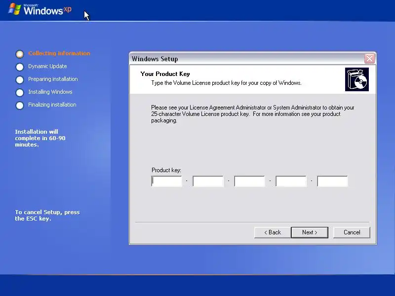Cancel the Windows Setup wizard
This screenshot has height=296, width=395.
point(352,232)
